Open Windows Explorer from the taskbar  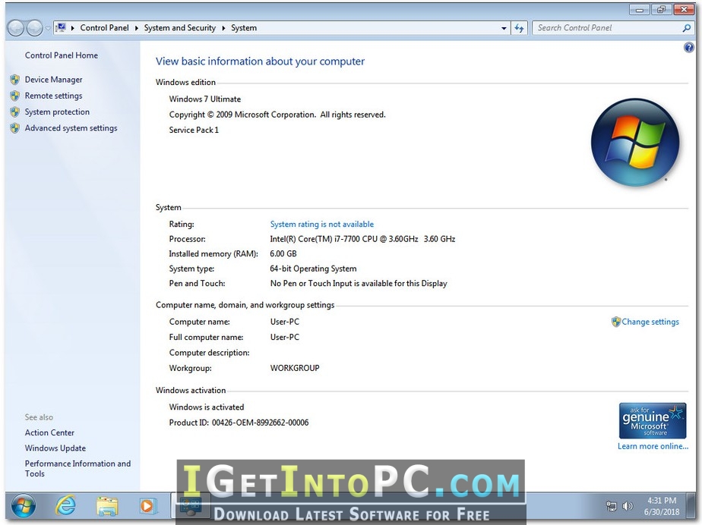(x=107, y=506)
